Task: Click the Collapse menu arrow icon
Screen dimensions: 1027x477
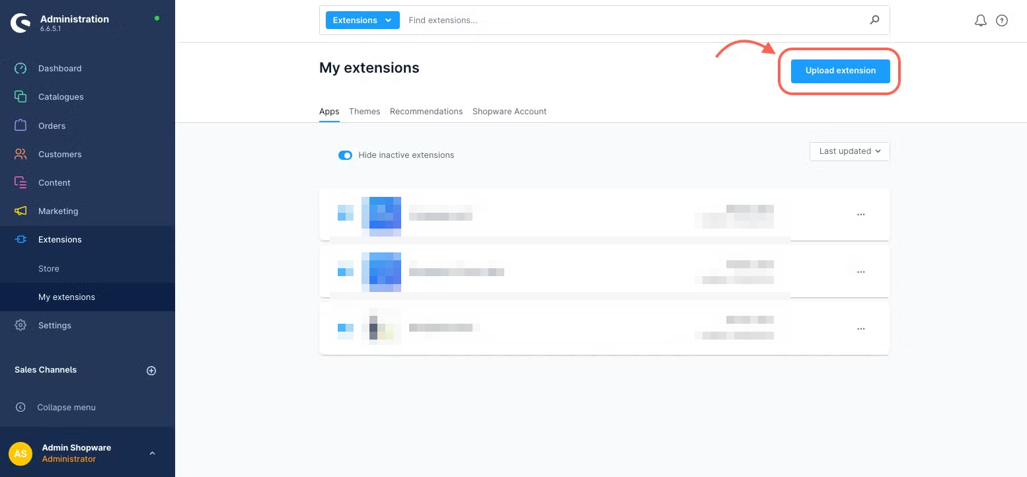Action: pos(20,408)
